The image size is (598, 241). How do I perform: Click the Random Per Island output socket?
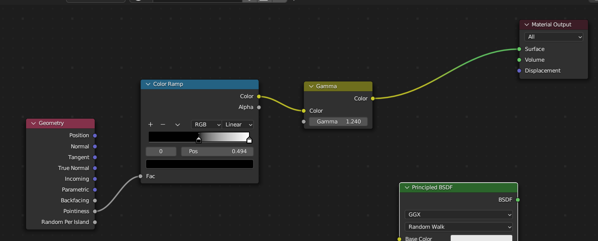(95, 222)
